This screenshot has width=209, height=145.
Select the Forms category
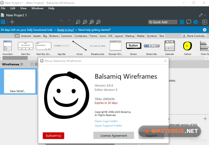pos(93,36)
